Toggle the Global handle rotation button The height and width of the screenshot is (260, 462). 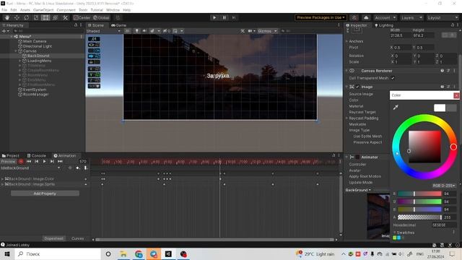101,17
